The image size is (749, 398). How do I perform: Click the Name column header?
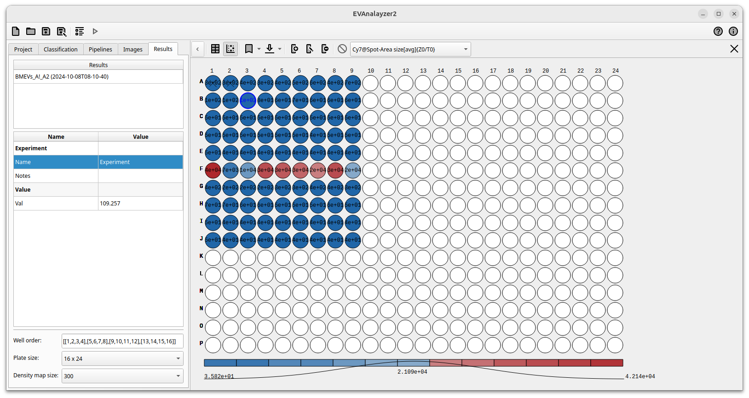click(56, 136)
